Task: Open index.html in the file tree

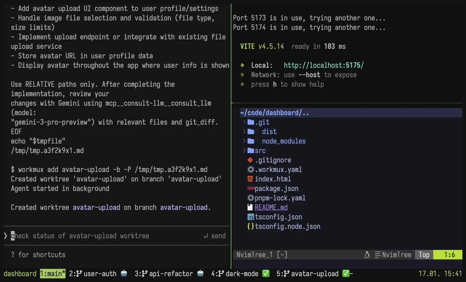Action: (x=273, y=179)
